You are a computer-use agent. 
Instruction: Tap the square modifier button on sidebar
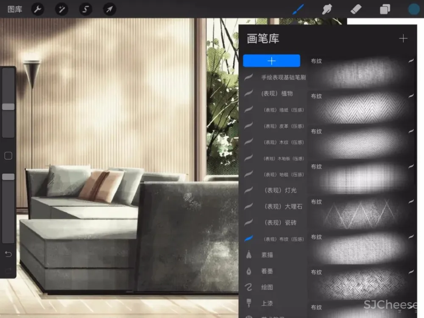8,156
